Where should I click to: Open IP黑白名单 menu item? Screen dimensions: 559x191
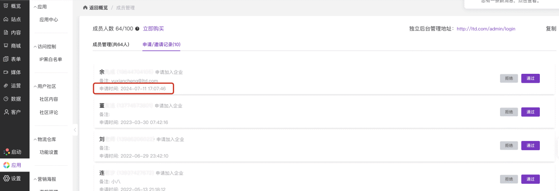[x=51, y=59]
